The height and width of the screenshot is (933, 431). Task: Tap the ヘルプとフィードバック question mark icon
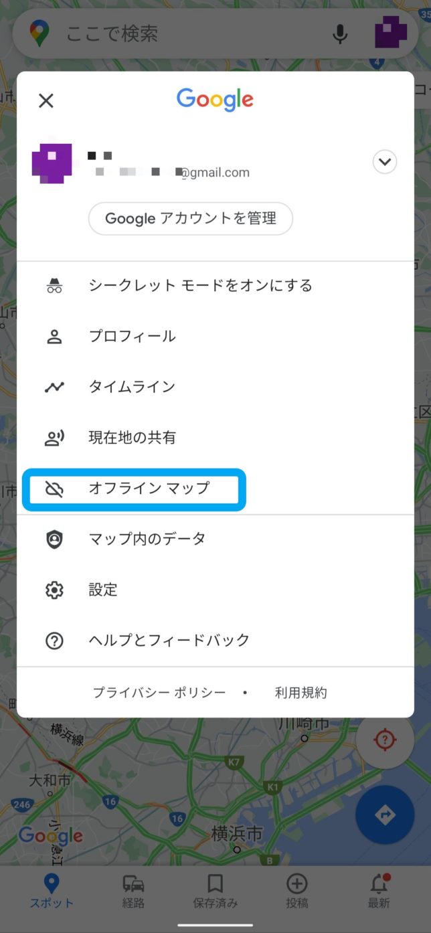(x=54, y=641)
